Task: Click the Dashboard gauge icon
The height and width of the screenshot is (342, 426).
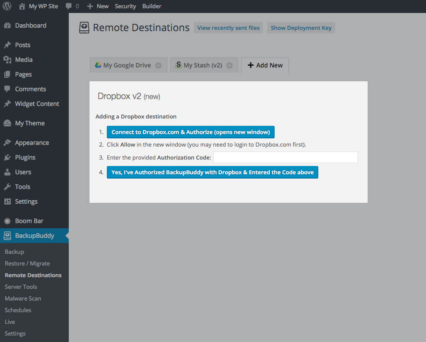Action: click(x=7, y=26)
